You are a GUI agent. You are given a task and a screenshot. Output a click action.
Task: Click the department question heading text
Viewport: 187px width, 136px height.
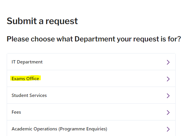[x=93, y=39]
